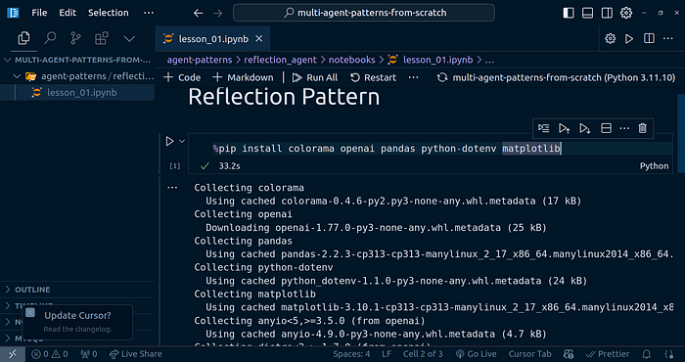Viewport: 685px width, 362px height.
Task: Run the pip install cell
Action: pos(169,141)
